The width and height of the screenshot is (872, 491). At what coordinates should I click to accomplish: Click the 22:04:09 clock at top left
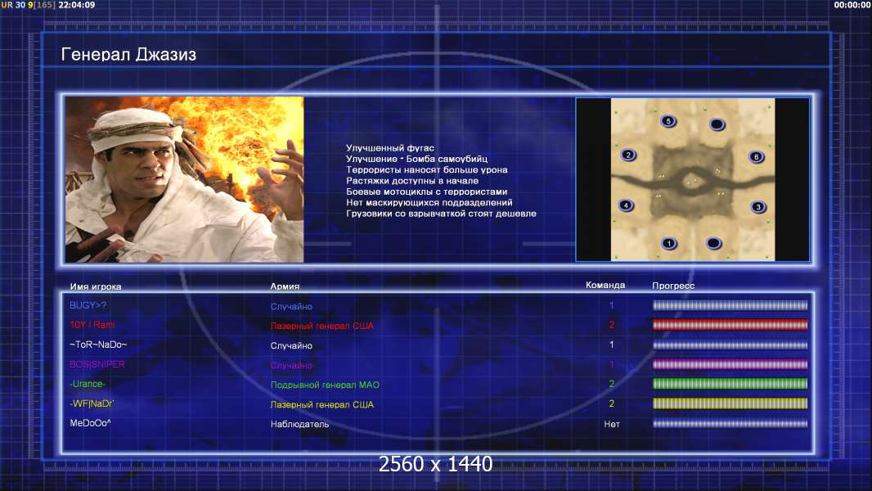76,5
